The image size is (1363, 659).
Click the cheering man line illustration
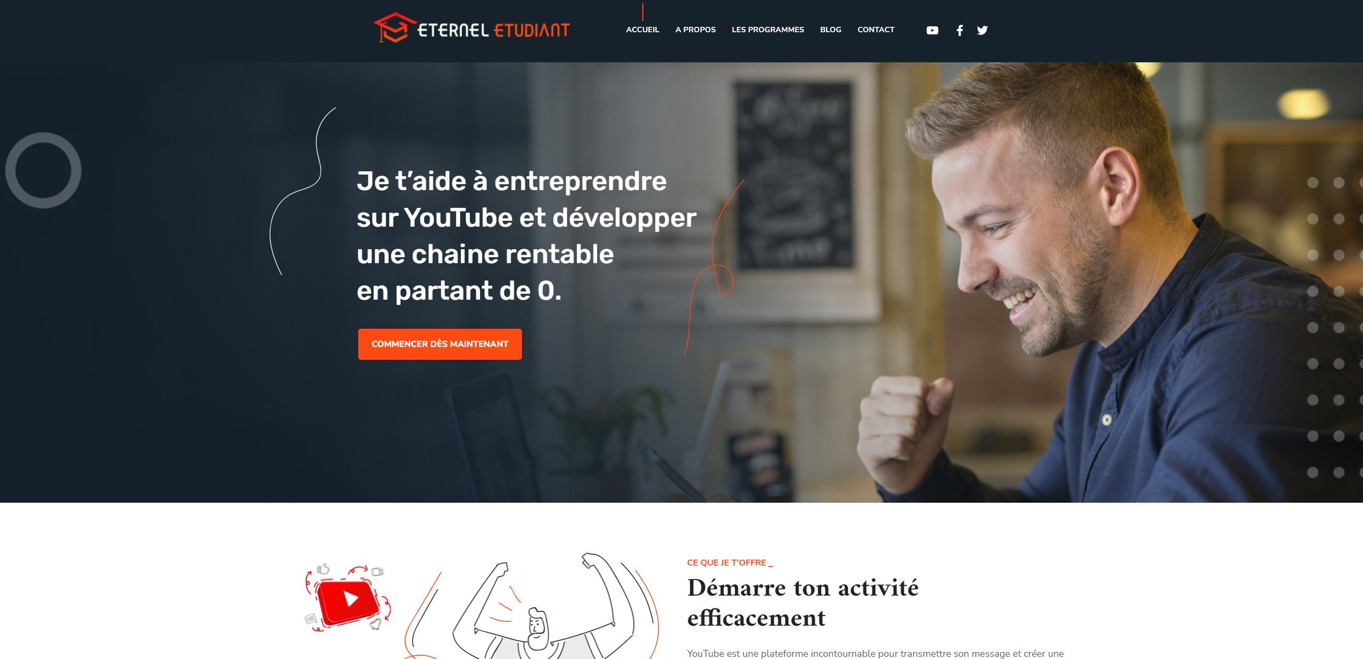pos(542,607)
